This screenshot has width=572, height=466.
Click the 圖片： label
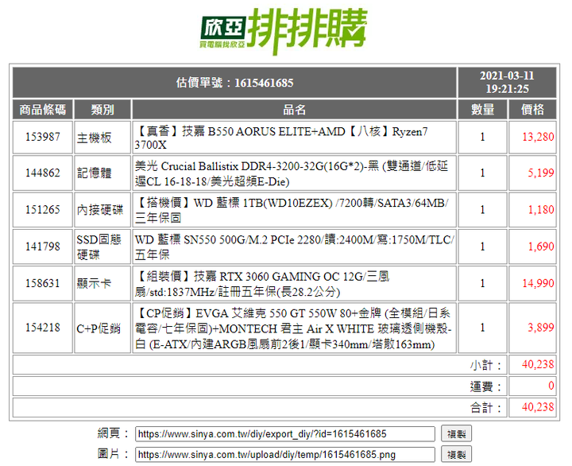tap(113, 454)
